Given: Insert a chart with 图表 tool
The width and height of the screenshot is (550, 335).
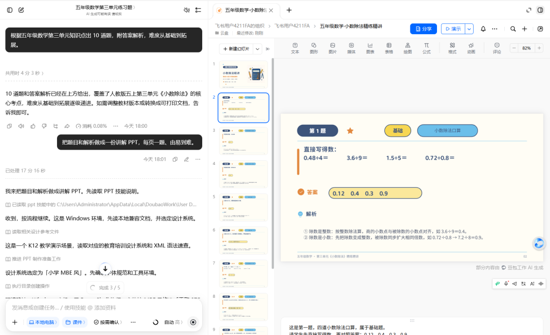Looking at the screenshot, I should [370, 48].
